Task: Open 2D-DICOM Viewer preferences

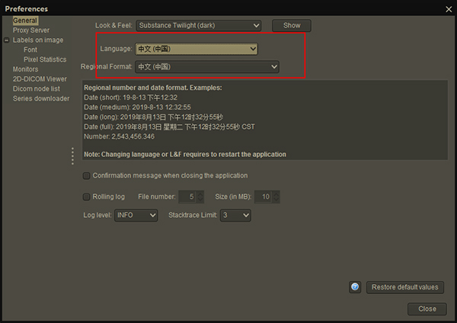Action: pyautogui.click(x=40, y=79)
